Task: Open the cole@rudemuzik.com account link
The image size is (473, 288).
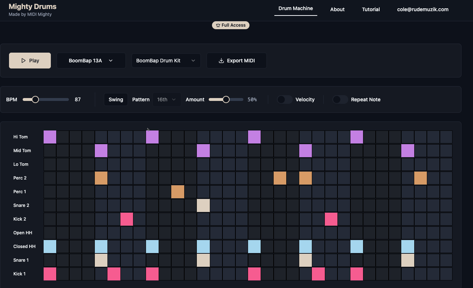Action: 423,9
